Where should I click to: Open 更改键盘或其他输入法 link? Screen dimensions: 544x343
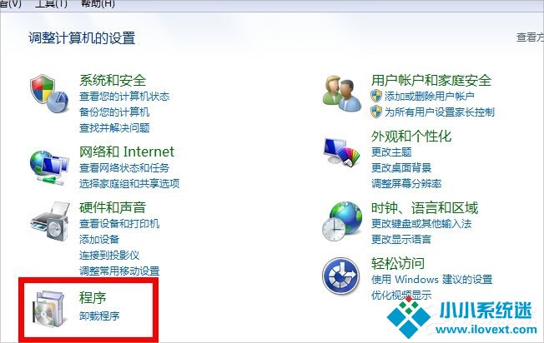pyautogui.click(x=421, y=224)
